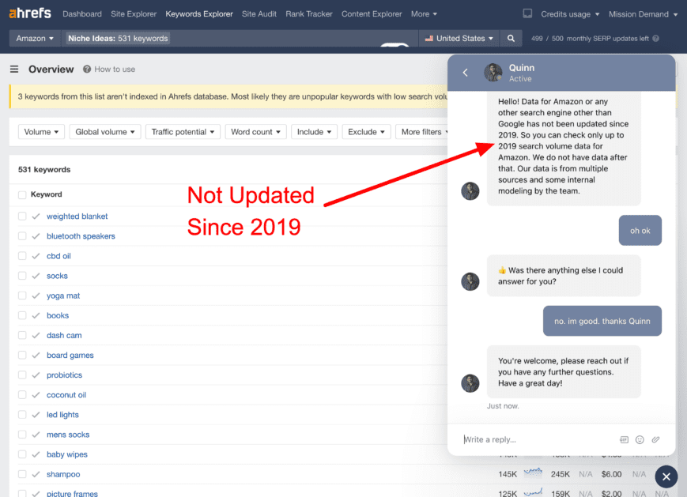Expand the Volume filter dropdown

tap(41, 132)
